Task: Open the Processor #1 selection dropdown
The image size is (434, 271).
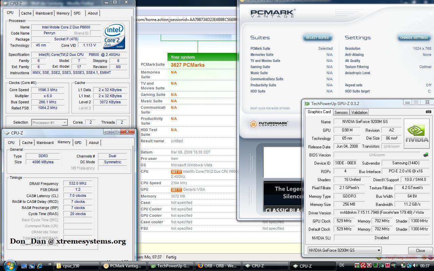Action: 50,123
